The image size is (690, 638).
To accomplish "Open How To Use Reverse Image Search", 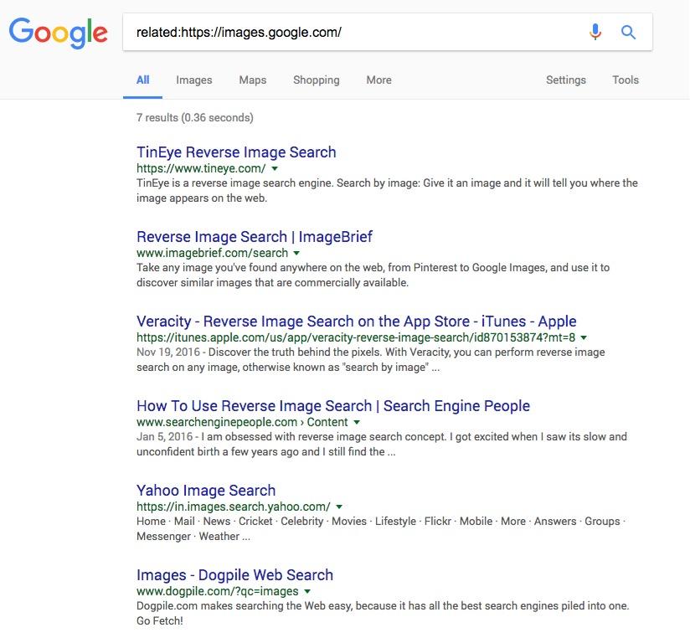I will 332,406.
